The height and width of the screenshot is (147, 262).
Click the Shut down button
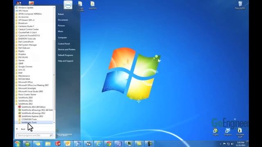click(63, 135)
